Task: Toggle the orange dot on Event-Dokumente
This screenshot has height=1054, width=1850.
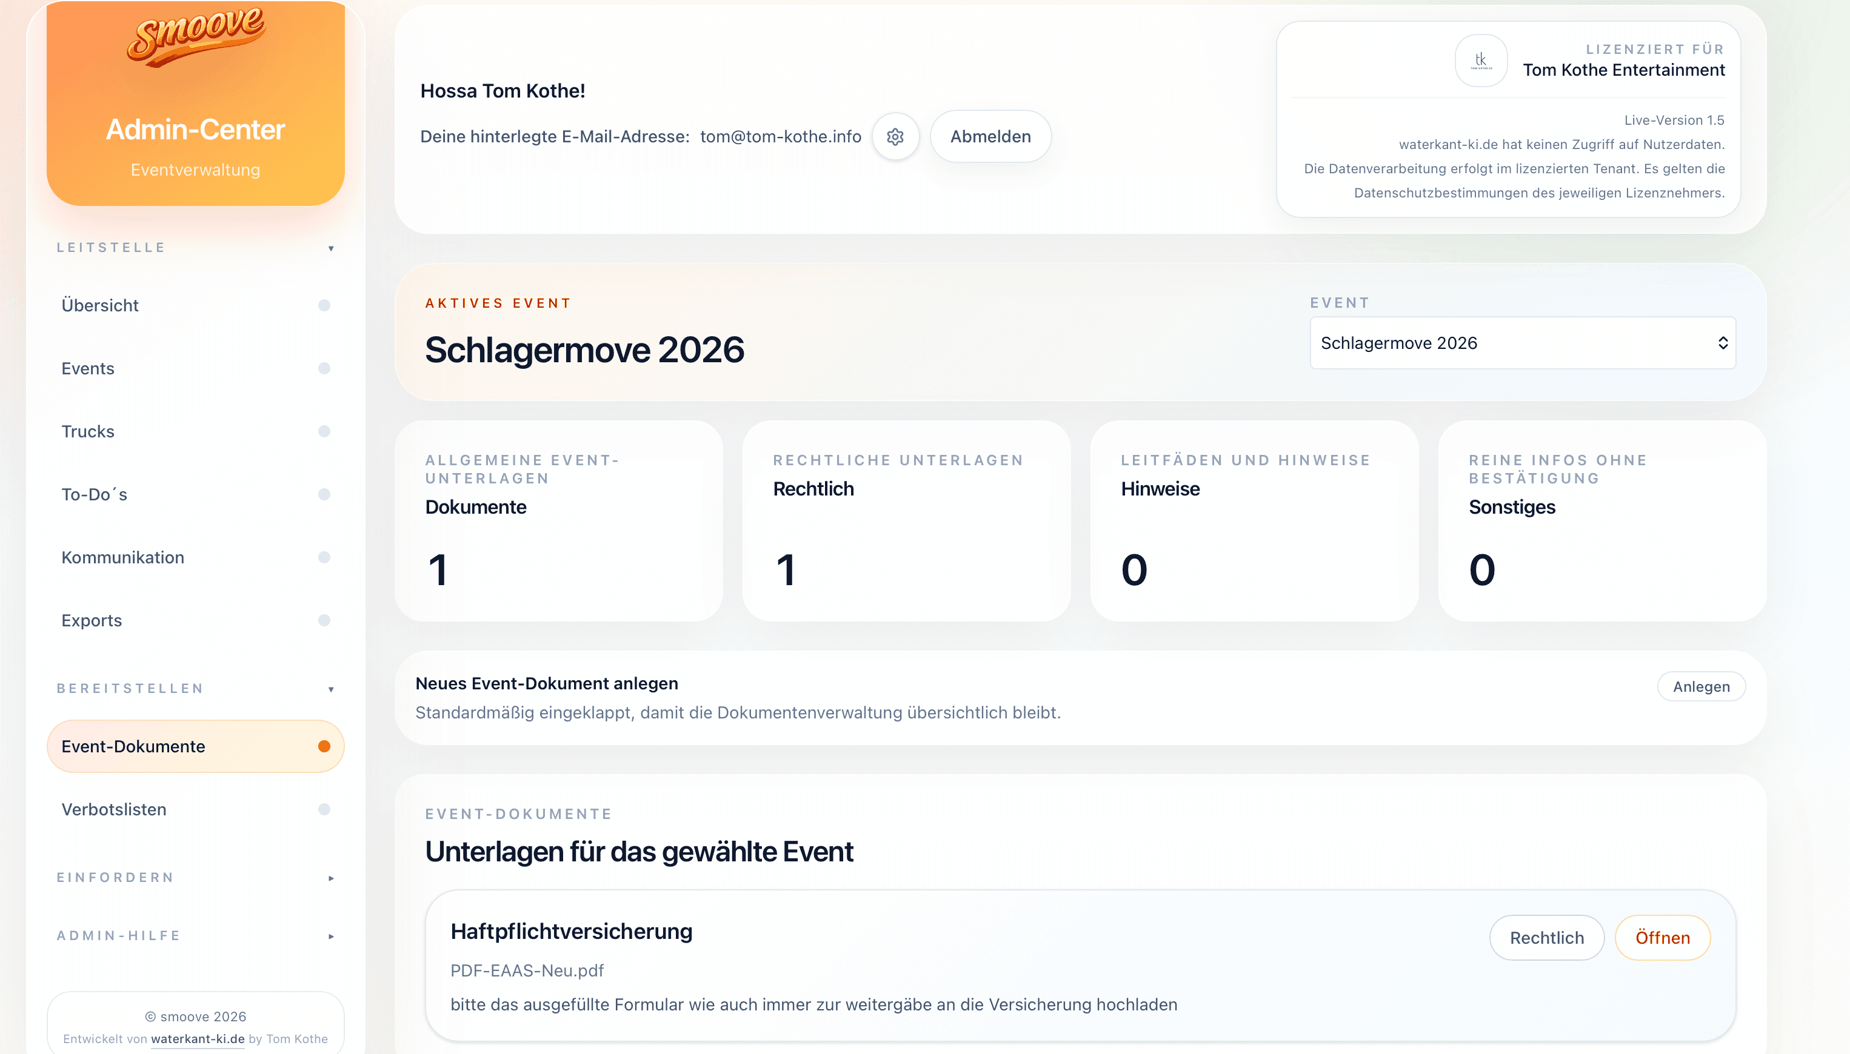Action: pos(324,745)
